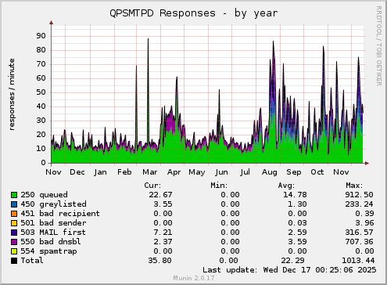Select the '450 greylisted' legend label
The width and height of the screenshot is (387, 285).
pyautogui.click(x=53, y=204)
